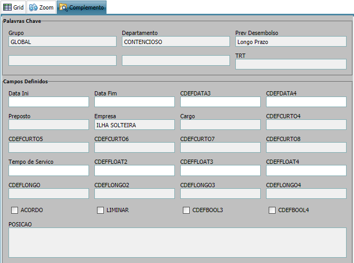Image resolution: width=354 pixels, height=263 pixels.
Task: Click the empty TRT field
Action: pyautogui.click(x=291, y=64)
